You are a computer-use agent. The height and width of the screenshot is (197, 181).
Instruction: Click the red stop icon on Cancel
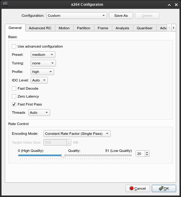[131, 188]
